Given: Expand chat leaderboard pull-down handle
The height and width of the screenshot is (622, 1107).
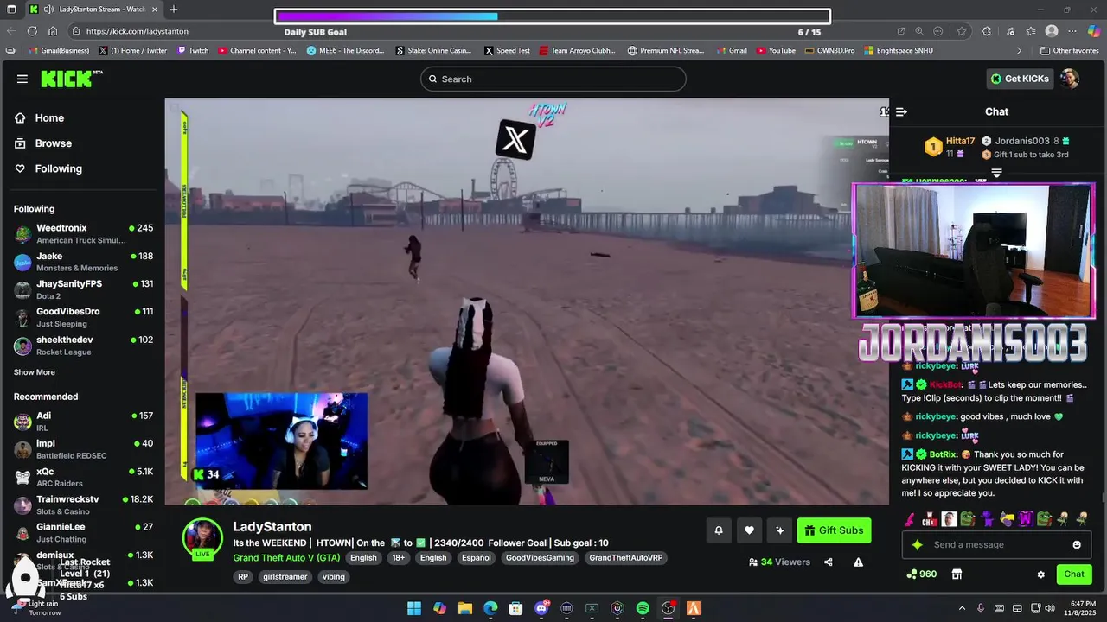Looking at the screenshot, I should click(996, 174).
